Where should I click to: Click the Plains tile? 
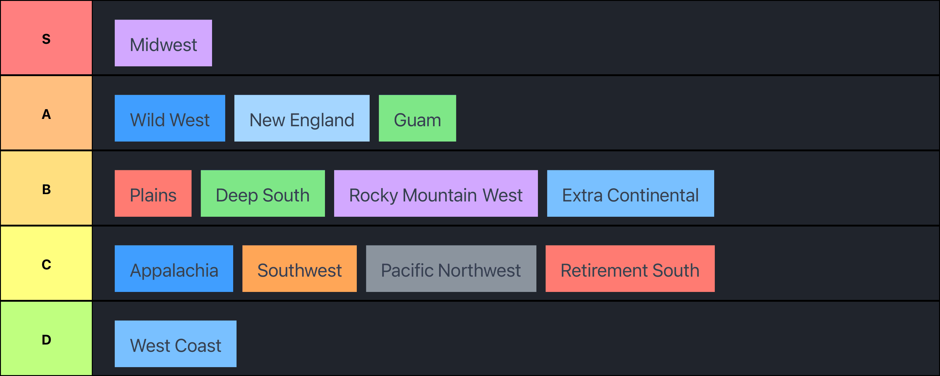(153, 193)
